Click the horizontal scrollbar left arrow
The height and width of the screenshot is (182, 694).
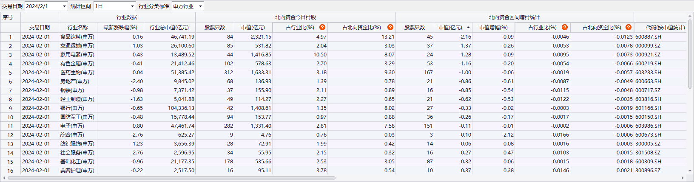4,178
